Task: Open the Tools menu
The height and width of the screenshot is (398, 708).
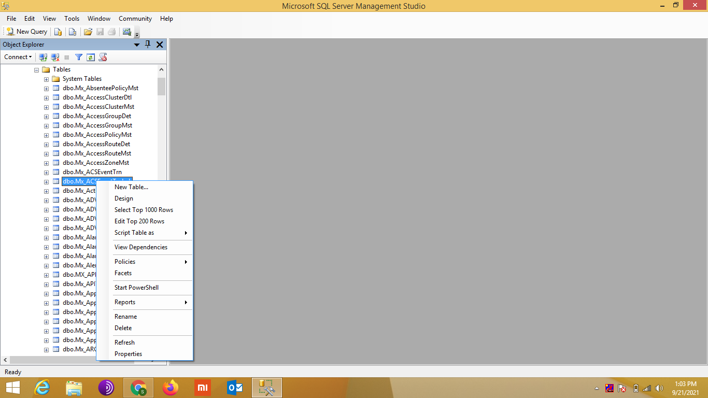Action: (72, 19)
